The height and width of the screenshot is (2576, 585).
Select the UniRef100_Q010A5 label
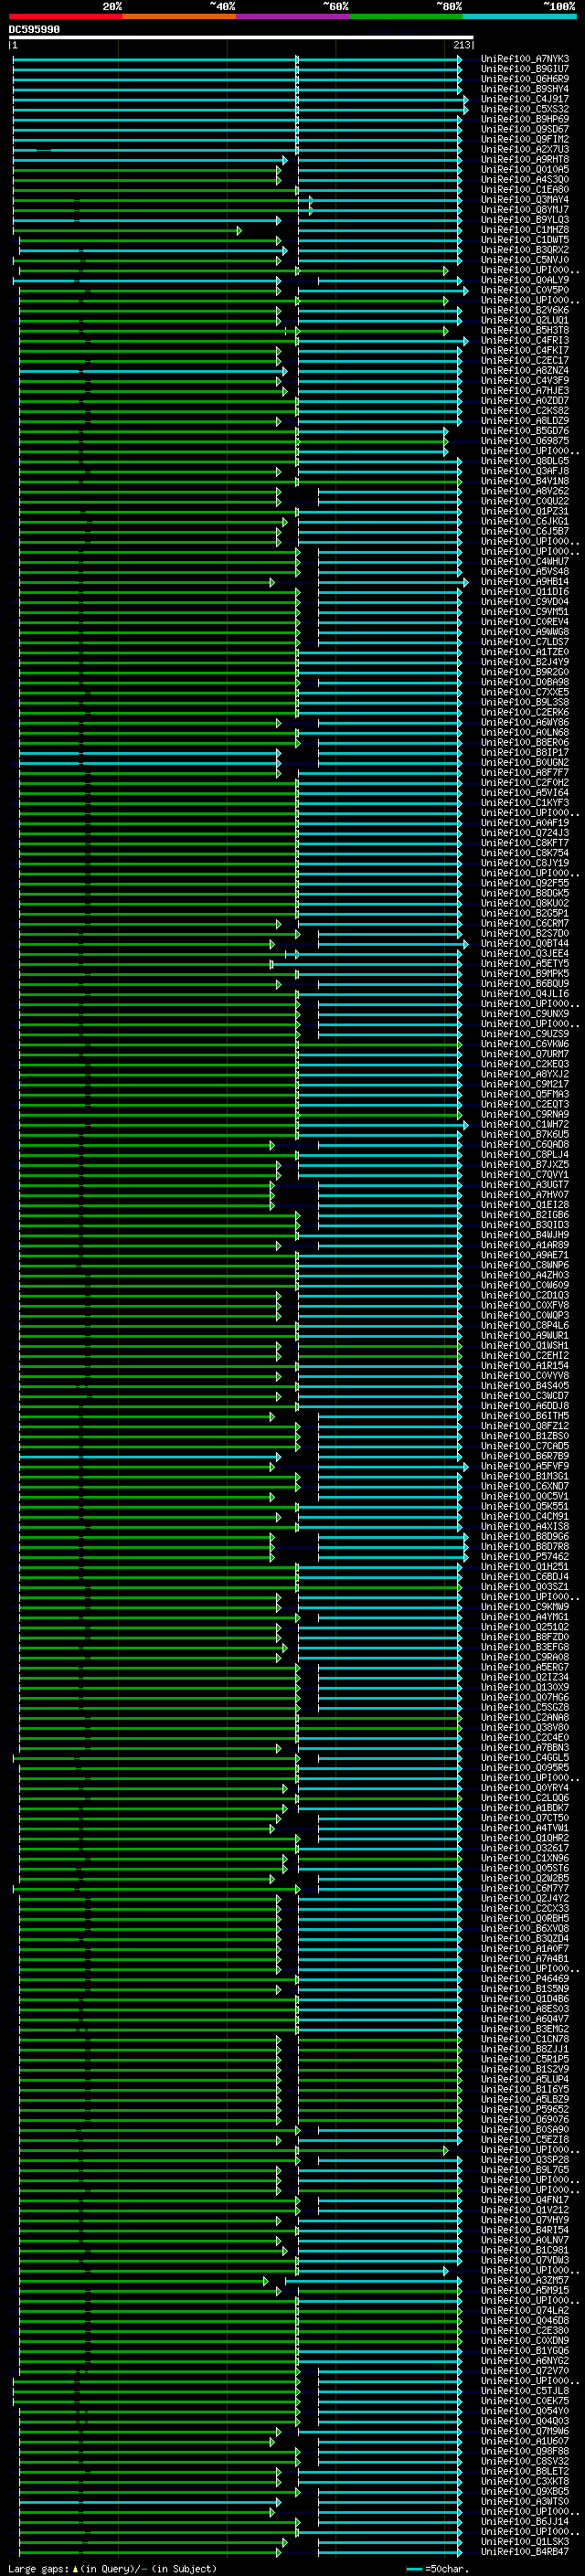(x=525, y=169)
